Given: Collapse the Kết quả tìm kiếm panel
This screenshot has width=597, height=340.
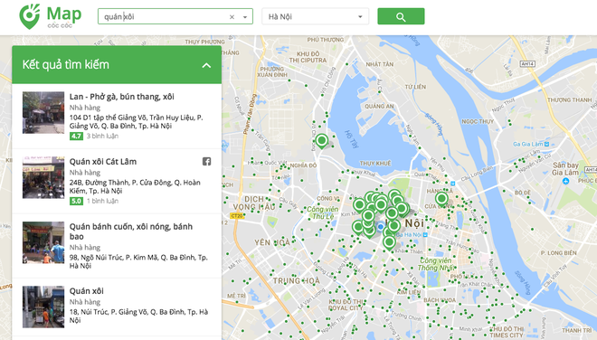Looking at the screenshot, I should tap(206, 65).
